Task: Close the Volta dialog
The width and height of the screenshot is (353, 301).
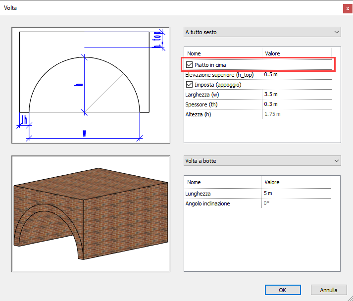Action: [x=348, y=9]
